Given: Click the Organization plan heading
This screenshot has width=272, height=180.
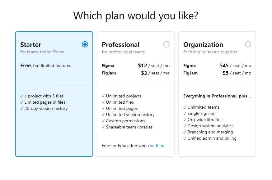Looking at the screenshot, I should coord(203,45).
